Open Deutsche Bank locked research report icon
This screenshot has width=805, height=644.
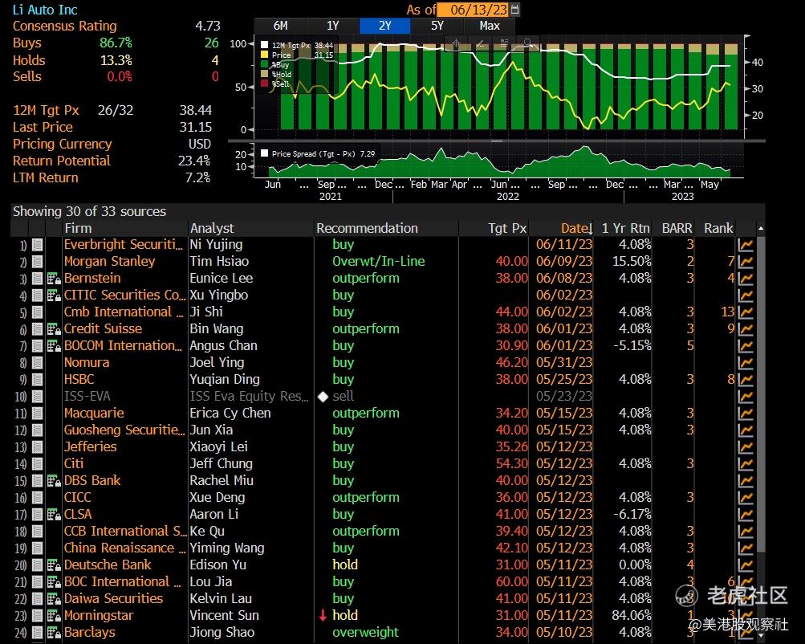[x=54, y=565]
